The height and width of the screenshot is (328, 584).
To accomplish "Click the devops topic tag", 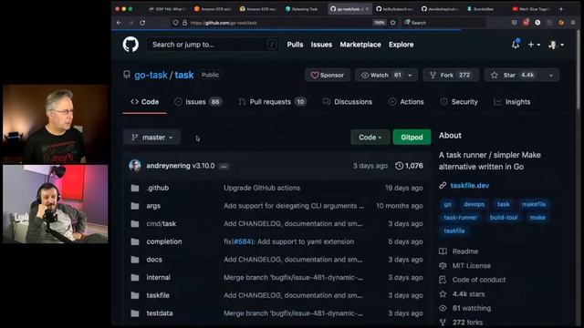I will pos(474,204).
